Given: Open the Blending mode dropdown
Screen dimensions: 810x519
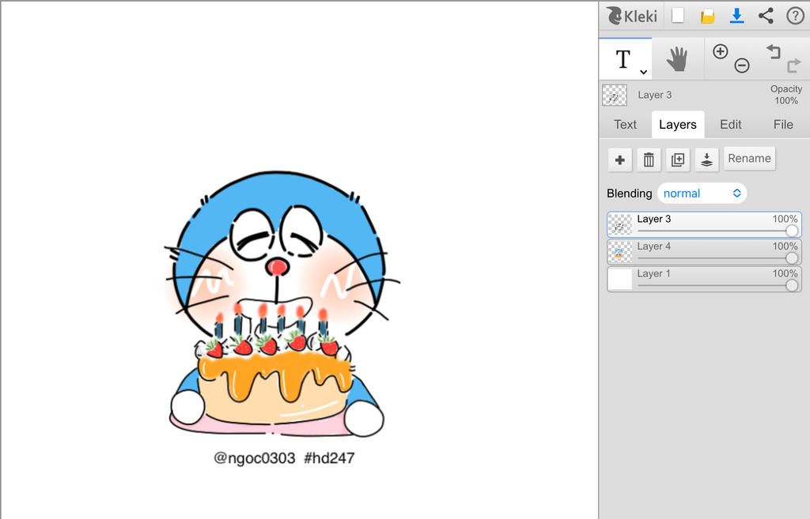Looking at the screenshot, I should click(x=702, y=194).
